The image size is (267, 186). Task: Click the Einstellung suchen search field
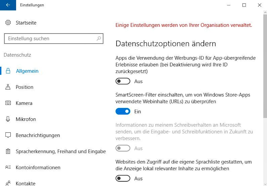coord(54,39)
